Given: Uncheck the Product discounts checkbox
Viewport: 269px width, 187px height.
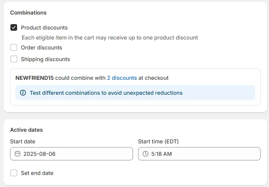Looking at the screenshot, I should 14,28.
